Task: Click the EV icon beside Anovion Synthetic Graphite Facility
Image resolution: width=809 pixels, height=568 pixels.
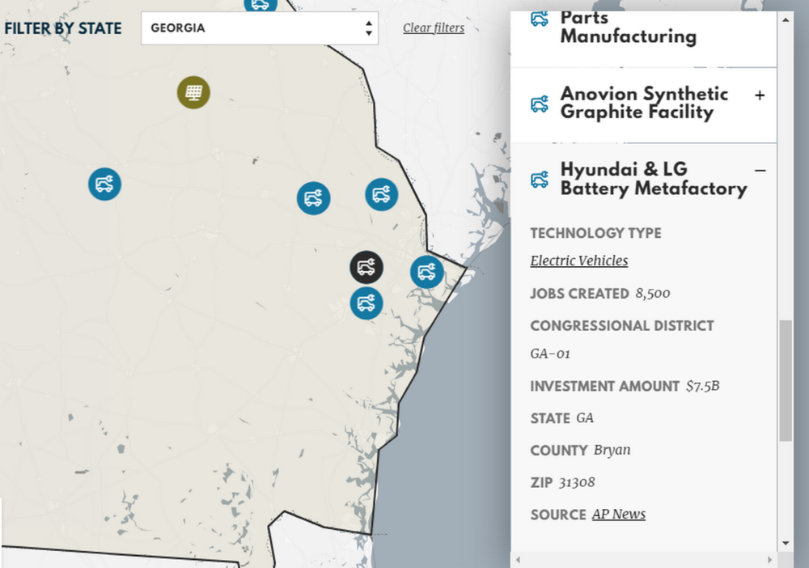Action: point(540,104)
